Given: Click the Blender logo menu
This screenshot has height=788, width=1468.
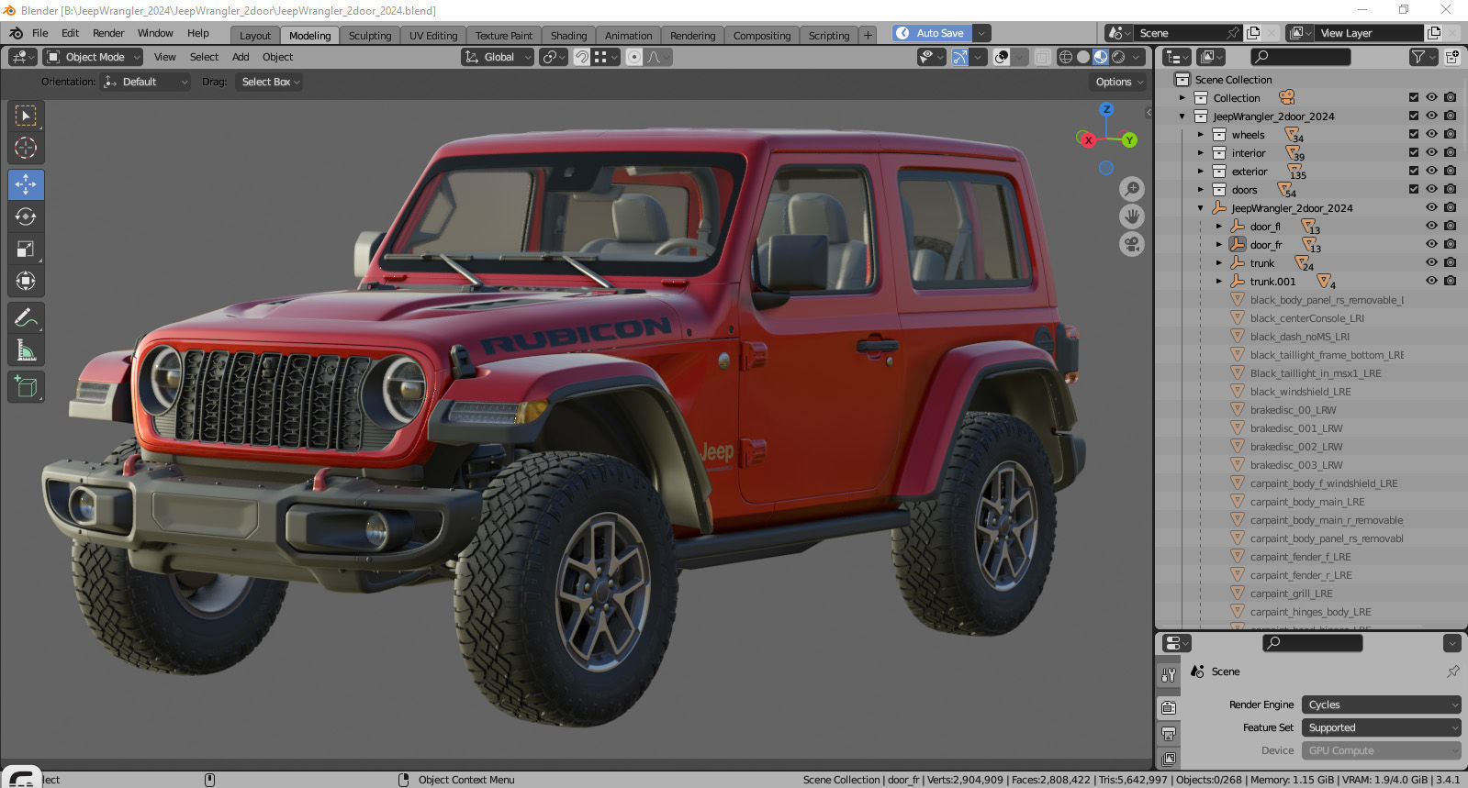Looking at the screenshot, I should [17, 33].
